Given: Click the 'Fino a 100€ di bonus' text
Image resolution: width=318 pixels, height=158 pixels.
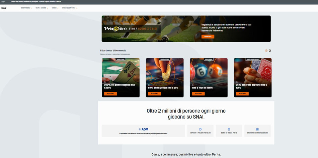Looking at the screenshot, I should [203, 88].
